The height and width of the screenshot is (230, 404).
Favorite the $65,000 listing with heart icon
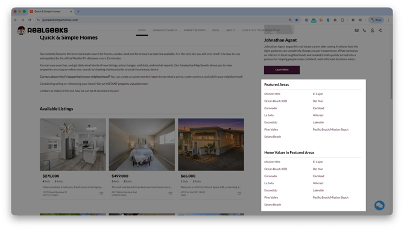point(239,193)
